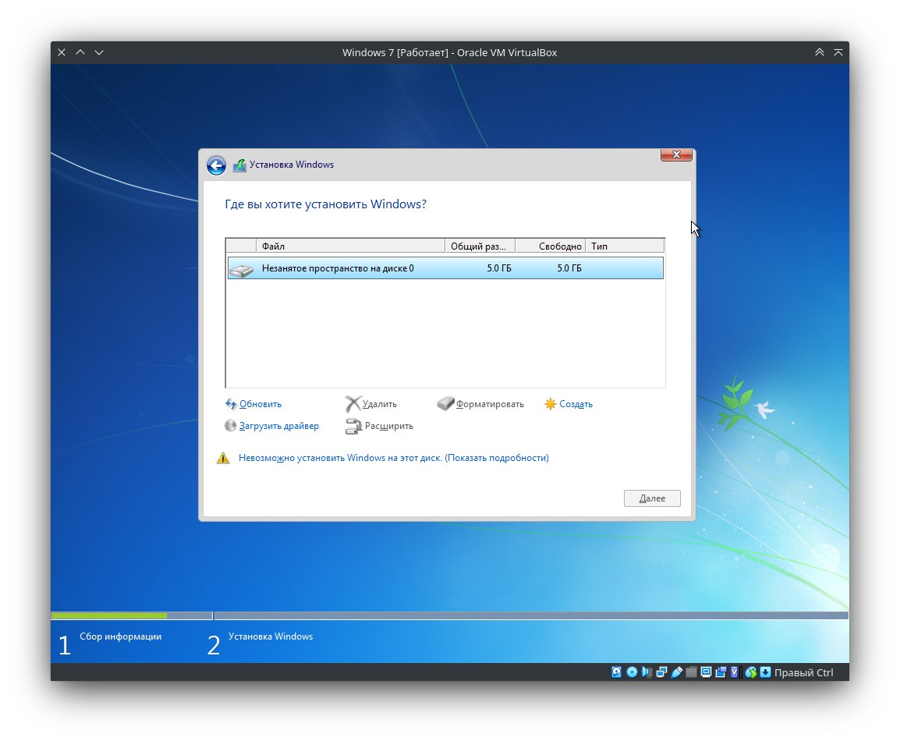Click the keep-above chevron at the title bar's far right
This screenshot has width=900, height=741.
click(838, 52)
